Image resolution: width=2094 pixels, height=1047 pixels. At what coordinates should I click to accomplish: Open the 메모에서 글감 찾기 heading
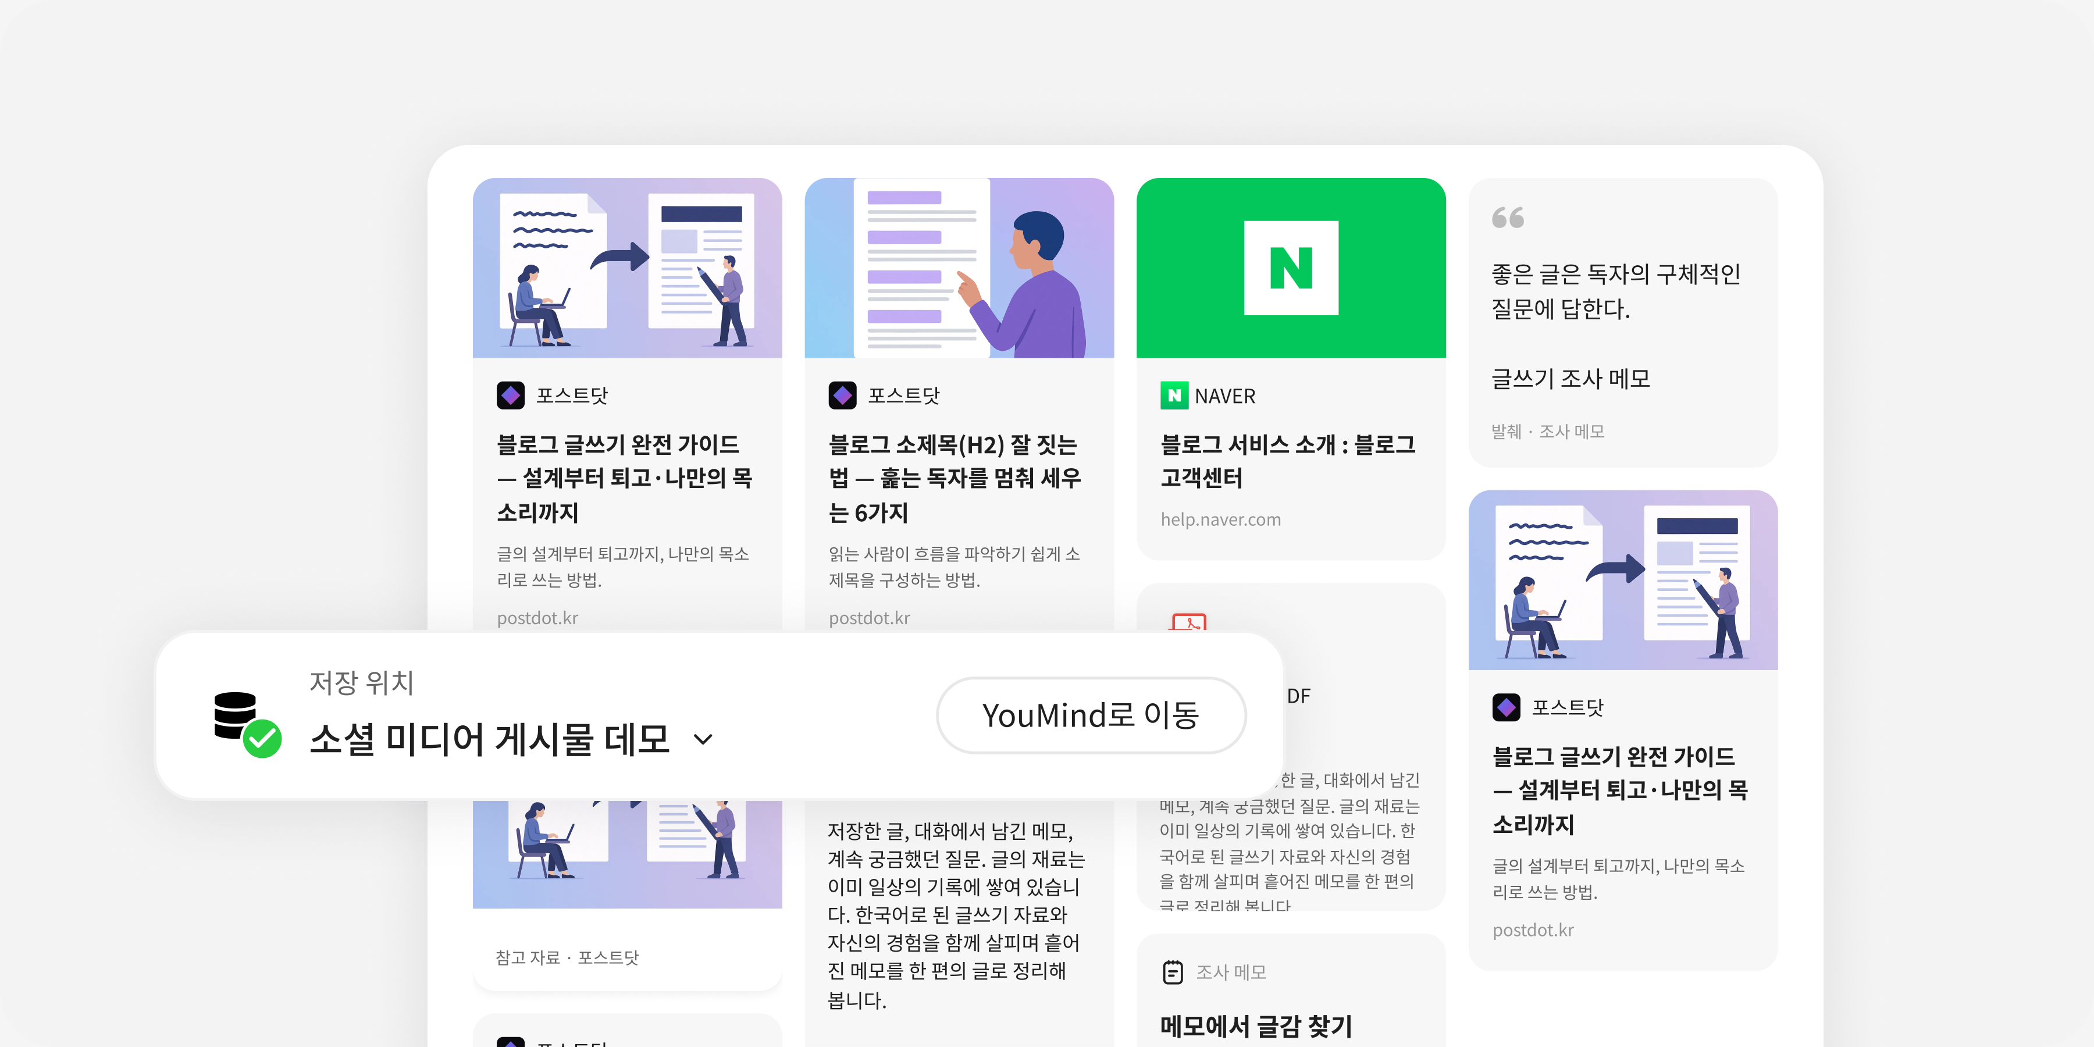coord(1256,1026)
